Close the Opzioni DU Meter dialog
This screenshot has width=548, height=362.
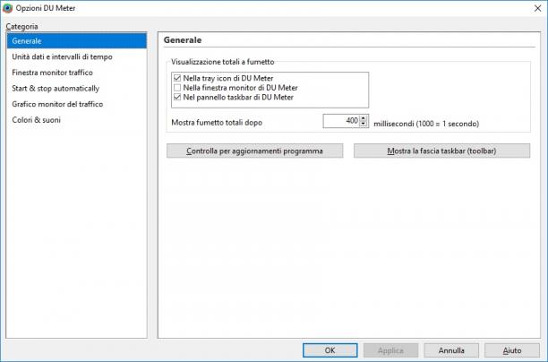[x=537, y=8]
